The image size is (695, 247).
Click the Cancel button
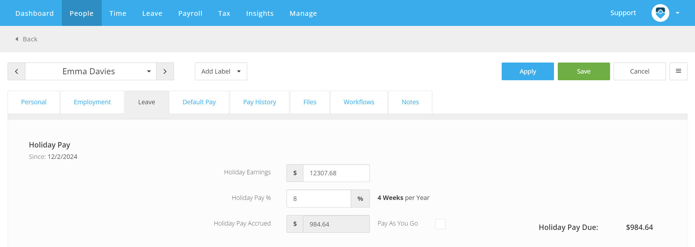(x=640, y=71)
